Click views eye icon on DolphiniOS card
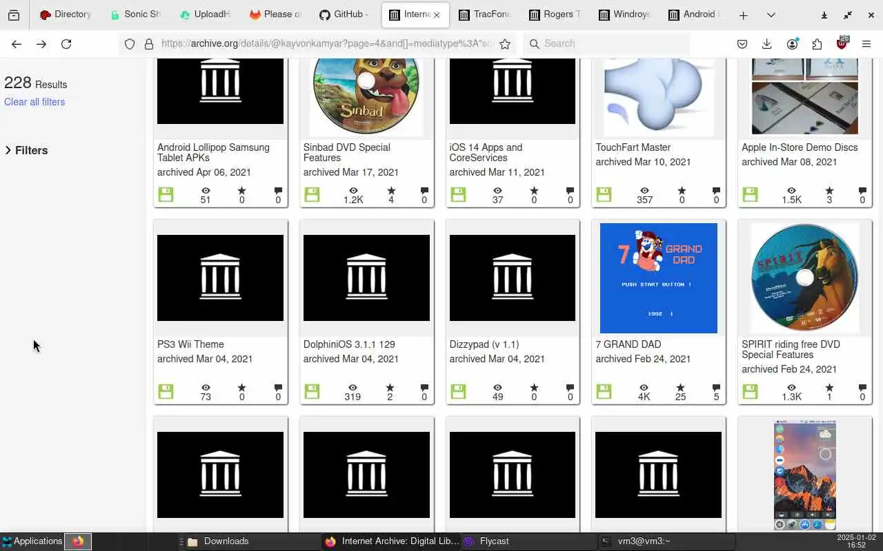This screenshot has height=551, width=883. [x=353, y=388]
